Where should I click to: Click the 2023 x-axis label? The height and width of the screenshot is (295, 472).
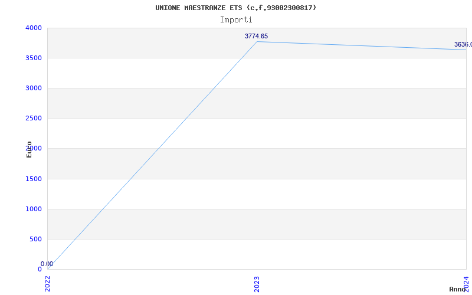click(257, 284)
